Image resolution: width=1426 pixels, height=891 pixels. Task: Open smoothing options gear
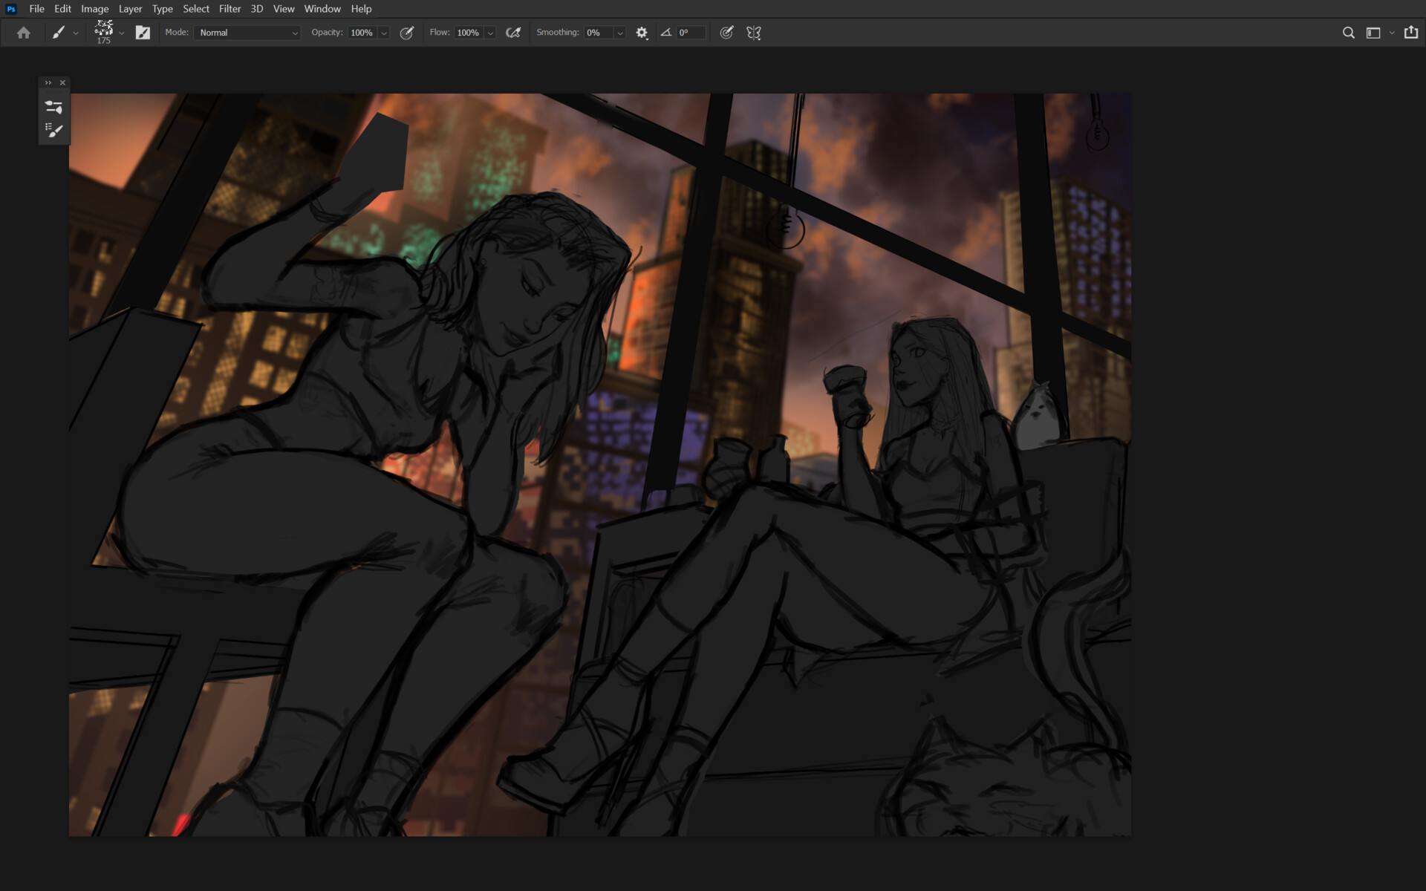(642, 33)
